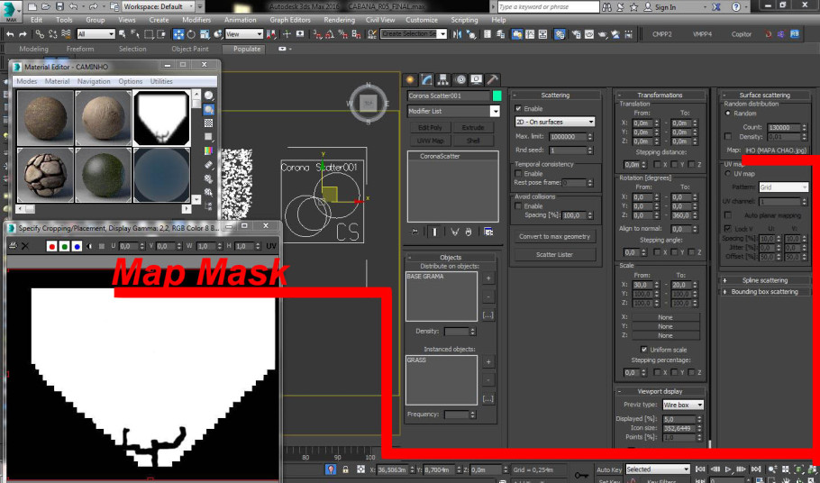Open the Create tab in command panel
This screenshot has width=820, height=483.
(x=410, y=79)
